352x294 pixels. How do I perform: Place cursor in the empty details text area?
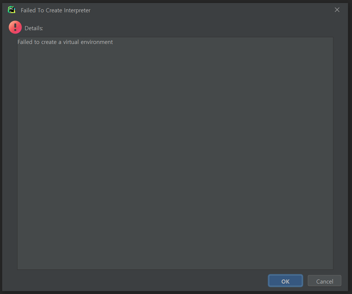pyautogui.click(x=175, y=157)
